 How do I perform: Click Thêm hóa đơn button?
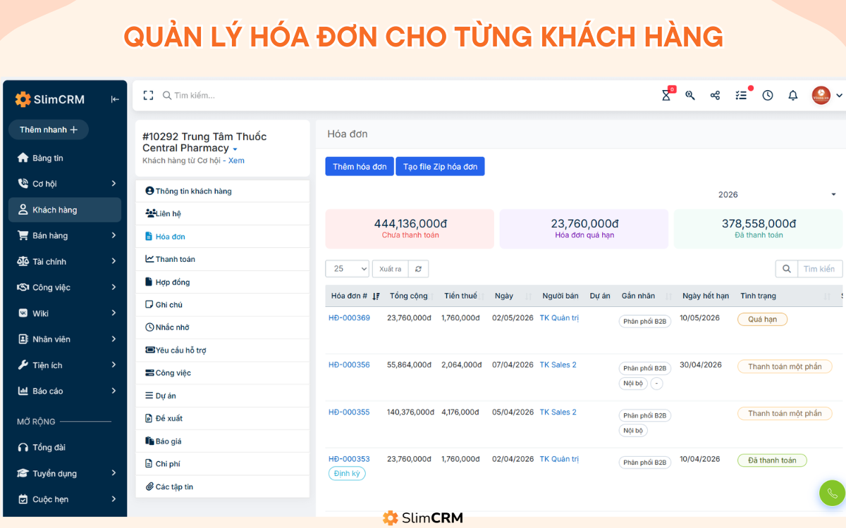point(360,166)
